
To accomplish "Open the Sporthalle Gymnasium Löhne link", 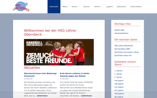I will coord(126,52).
